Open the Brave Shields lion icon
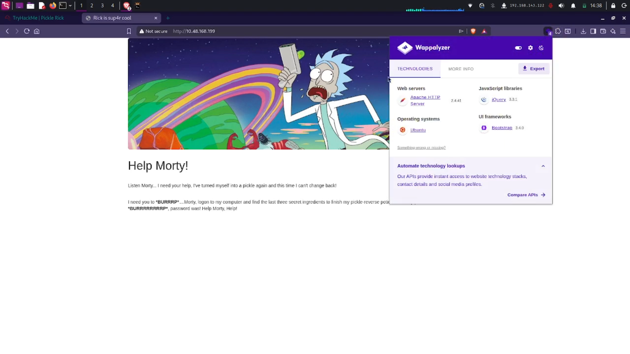Viewport: 630px width, 354px height. click(x=473, y=31)
